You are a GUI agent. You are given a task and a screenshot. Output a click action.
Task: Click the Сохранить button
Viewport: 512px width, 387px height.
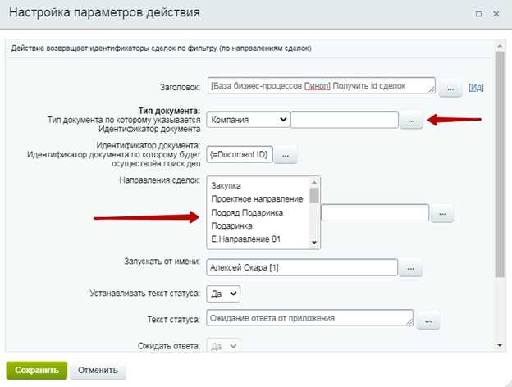click(37, 371)
